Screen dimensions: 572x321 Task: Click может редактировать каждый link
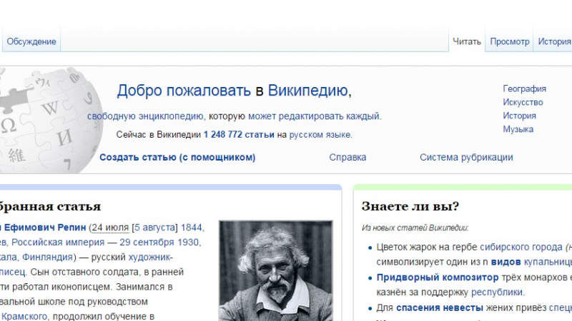[x=314, y=116]
